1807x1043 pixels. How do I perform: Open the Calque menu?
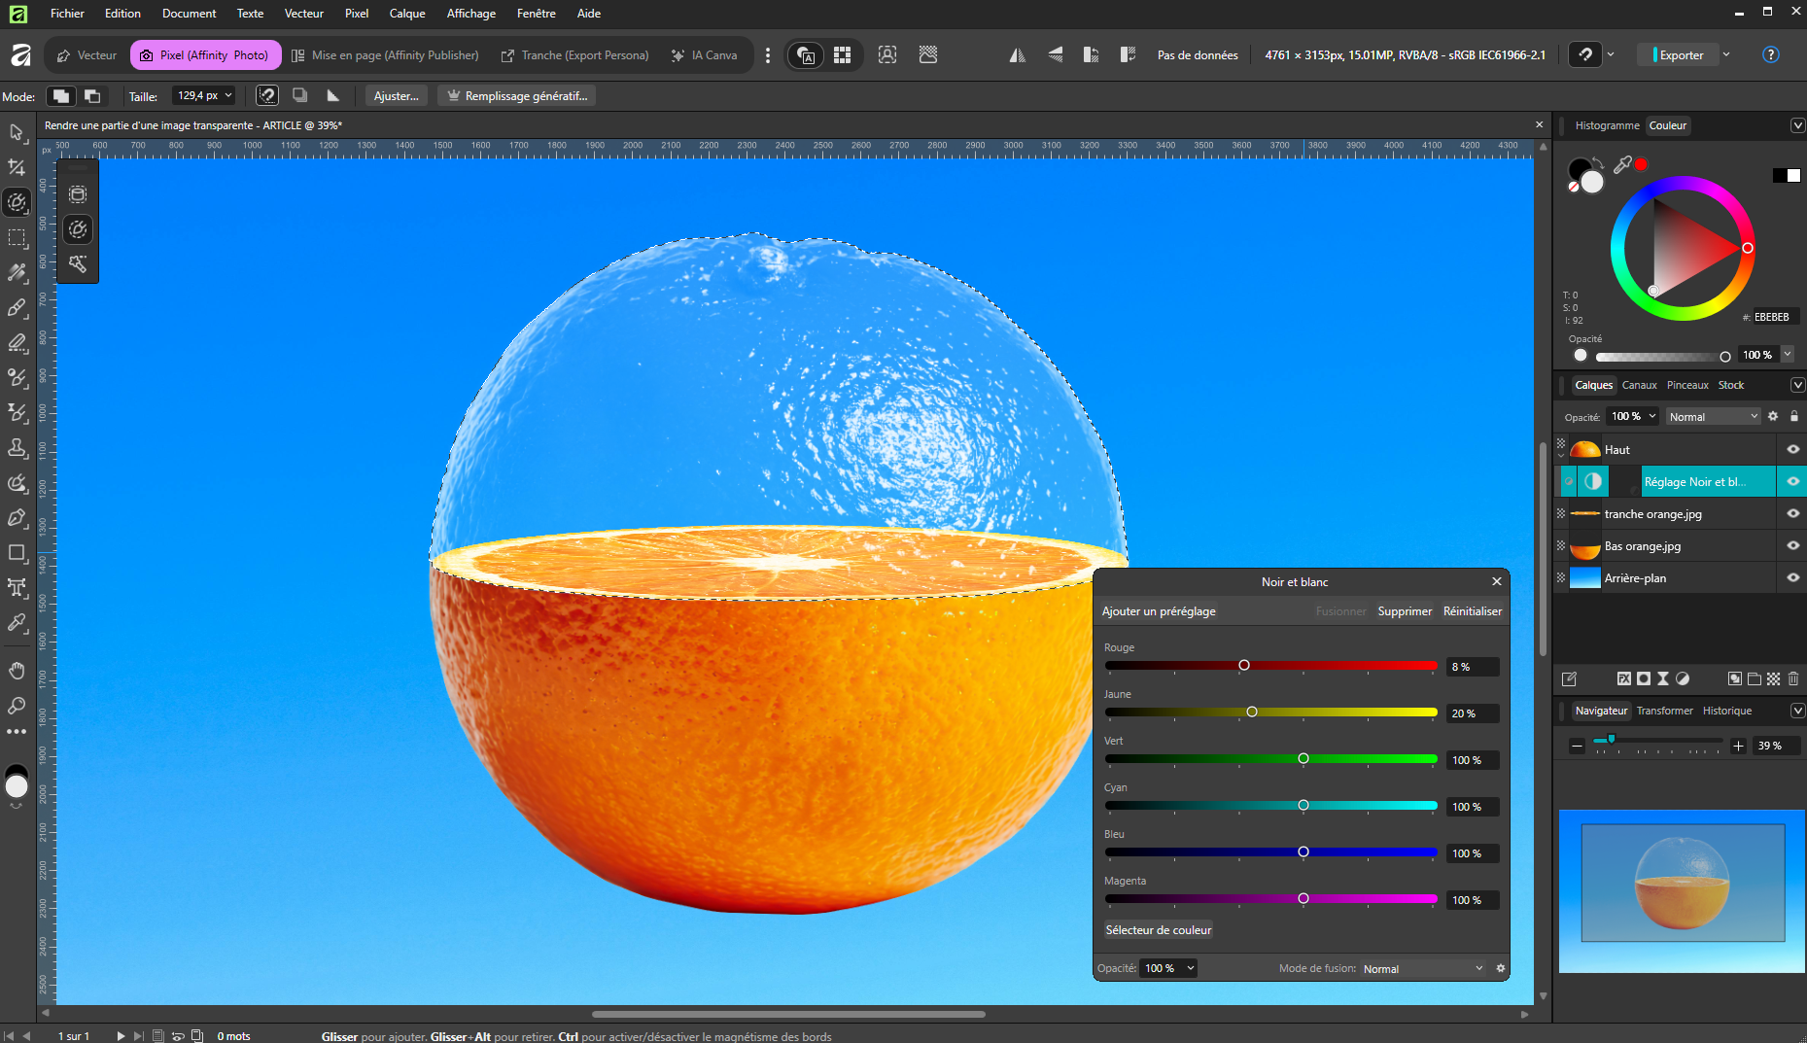tap(406, 14)
